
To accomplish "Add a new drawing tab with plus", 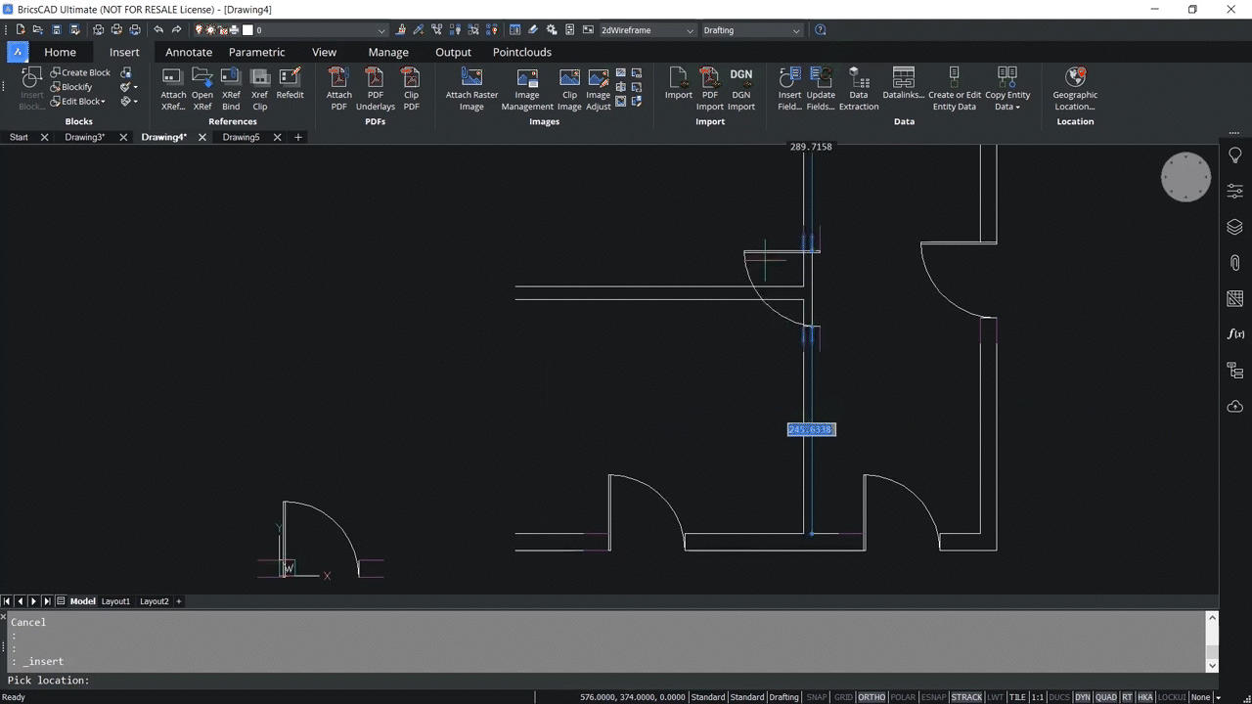I will [x=298, y=137].
